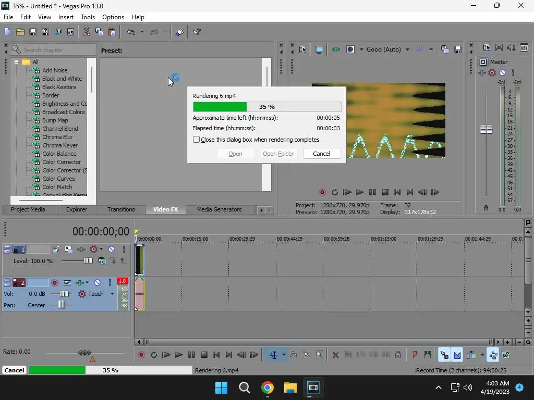534x400 pixels.
Task: Click the video event thumbnail on track 1
Action: tap(140, 259)
